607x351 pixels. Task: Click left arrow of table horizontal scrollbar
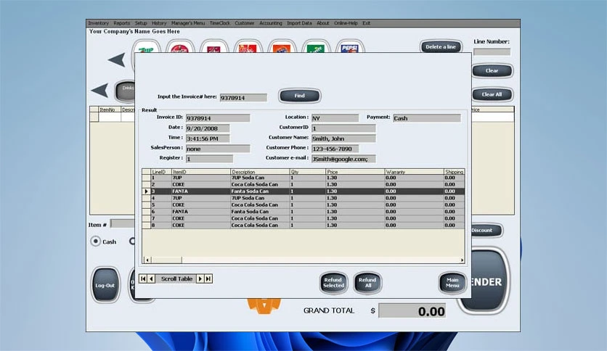[x=147, y=260]
